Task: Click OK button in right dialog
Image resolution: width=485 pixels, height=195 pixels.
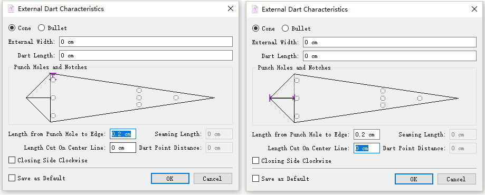Action: coord(414,179)
